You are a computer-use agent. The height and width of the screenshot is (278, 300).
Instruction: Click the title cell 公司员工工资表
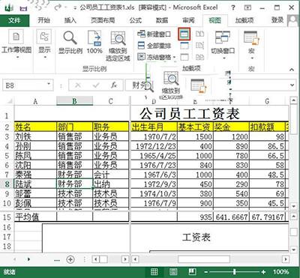(189, 114)
